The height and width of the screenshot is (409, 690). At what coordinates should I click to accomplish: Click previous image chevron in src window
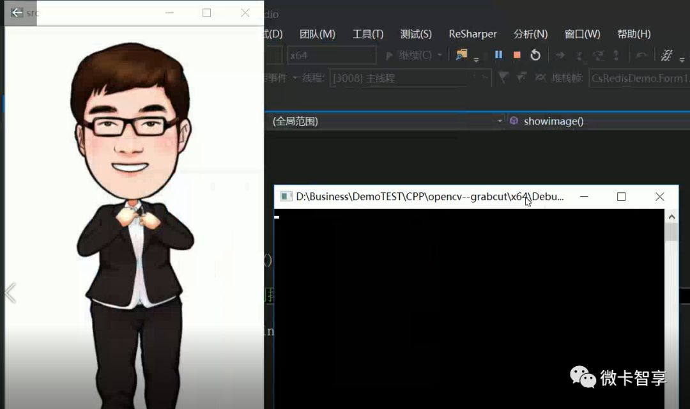pyautogui.click(x=11, y=293)
